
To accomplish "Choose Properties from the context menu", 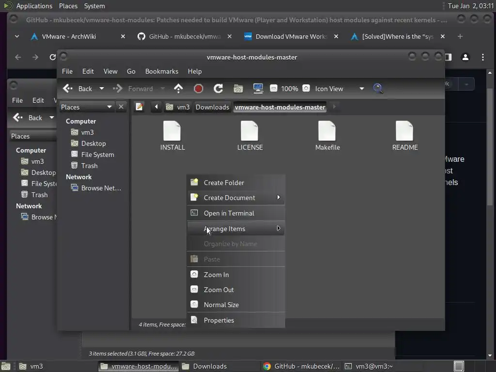I will pyautogui.click(x=236, y=320).
